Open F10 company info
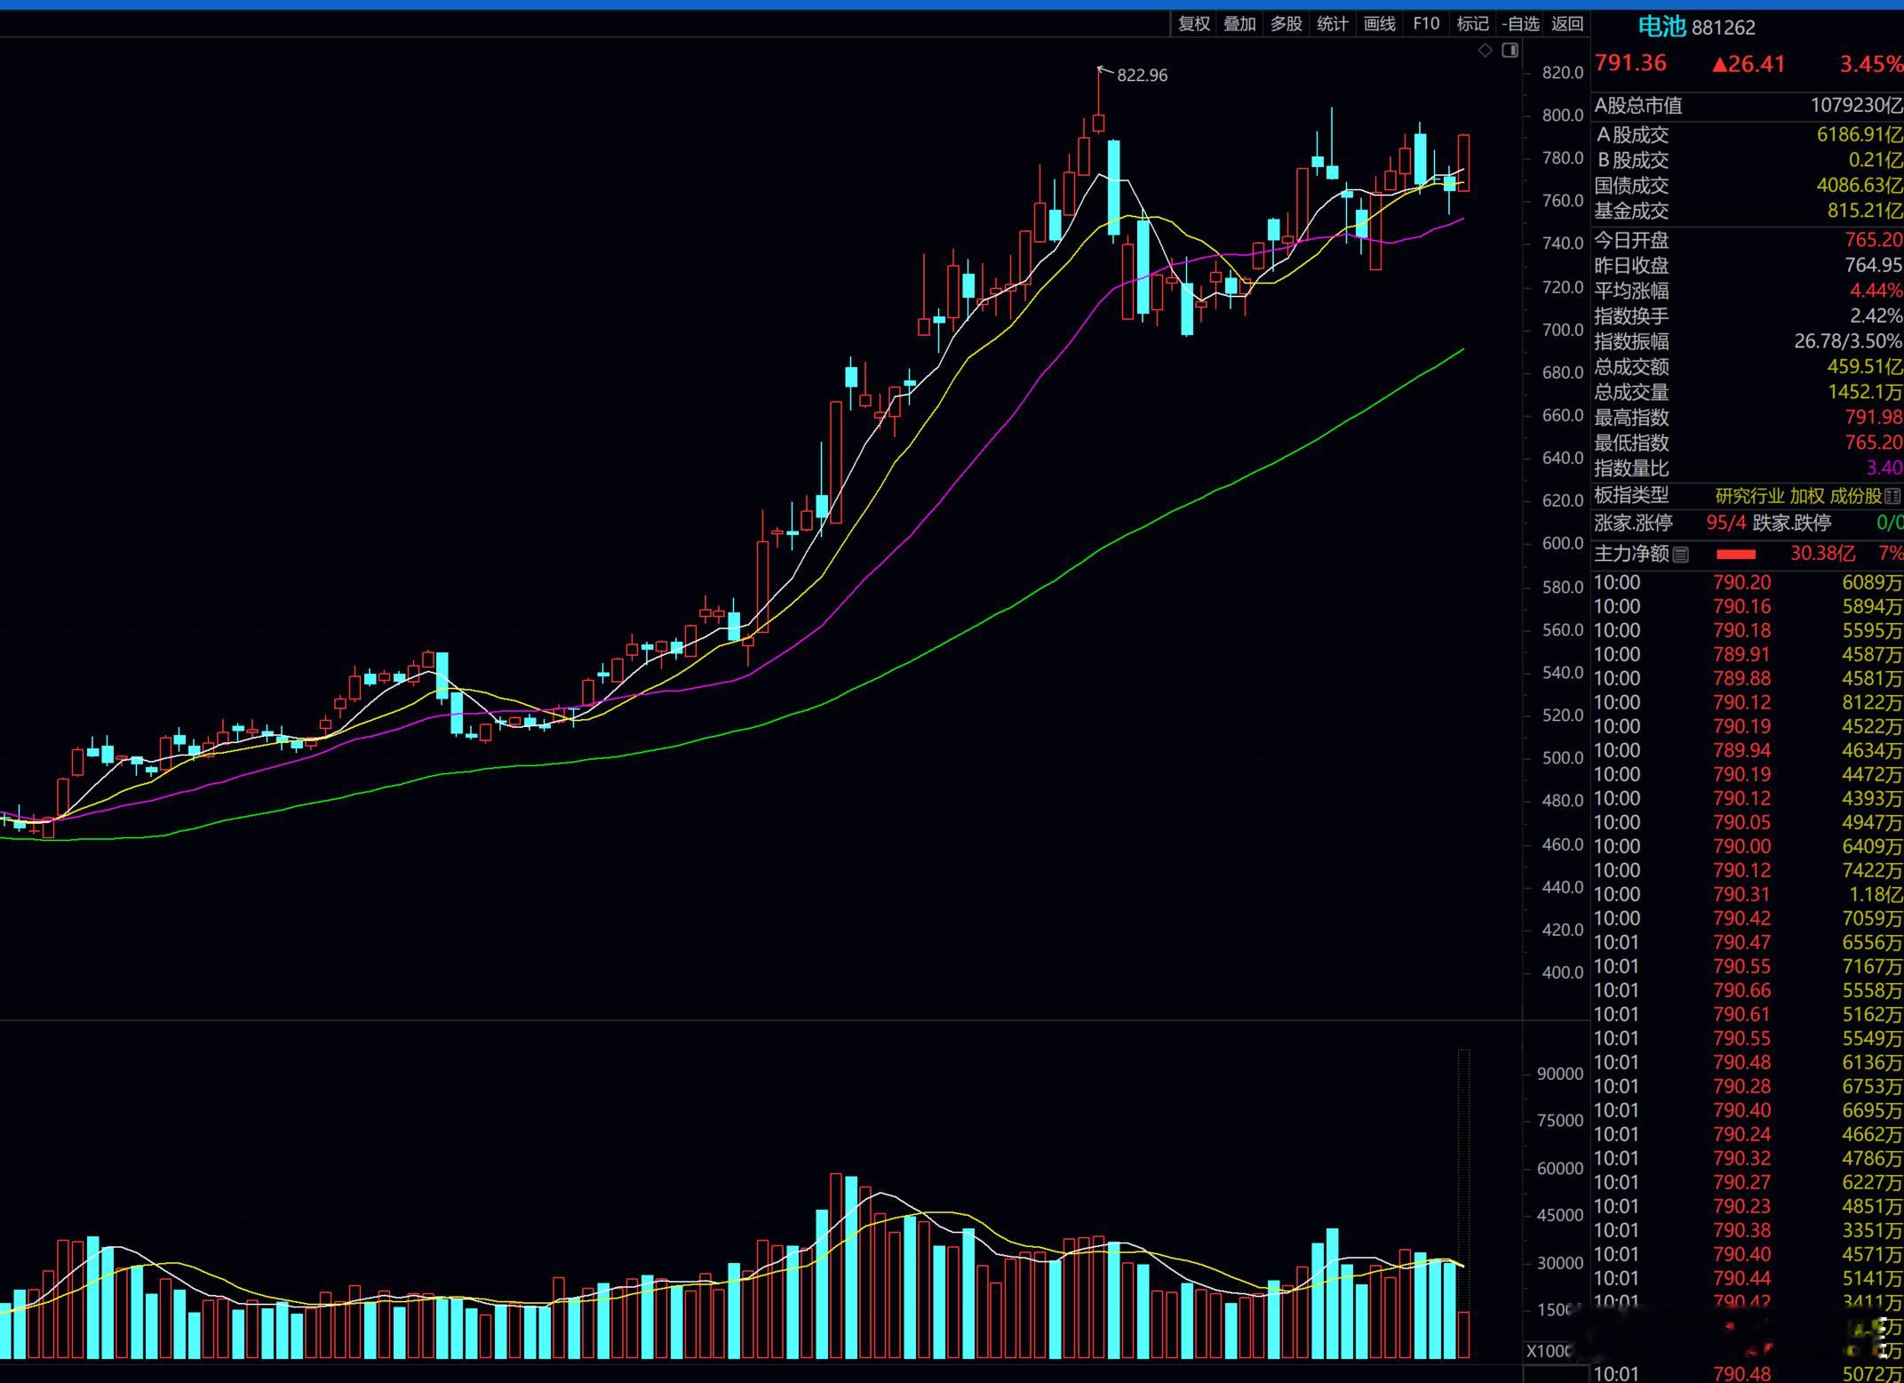 pos(1425,24)
